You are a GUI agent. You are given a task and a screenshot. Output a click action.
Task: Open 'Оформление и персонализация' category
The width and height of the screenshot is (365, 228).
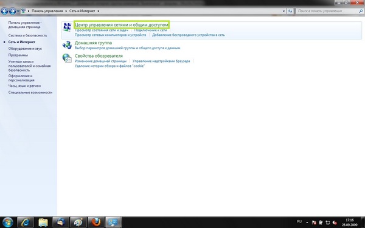[21, 78]
